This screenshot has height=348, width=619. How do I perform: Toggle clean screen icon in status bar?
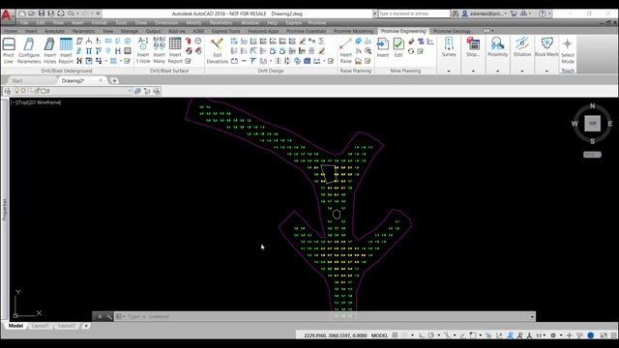coord(604,335)
